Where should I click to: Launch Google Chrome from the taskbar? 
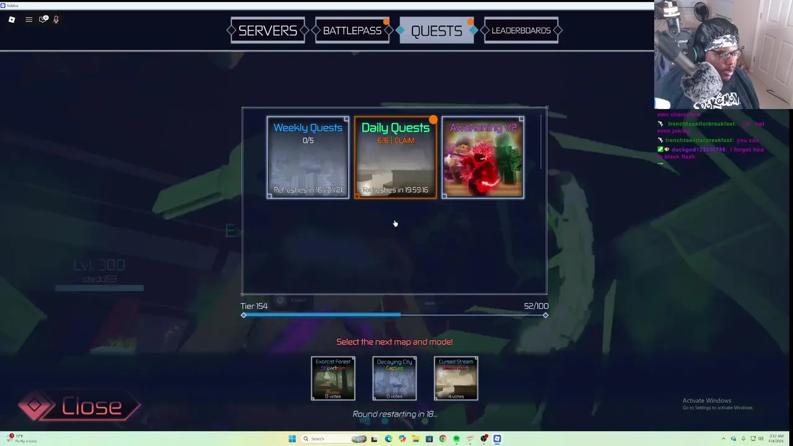point(443,439)
